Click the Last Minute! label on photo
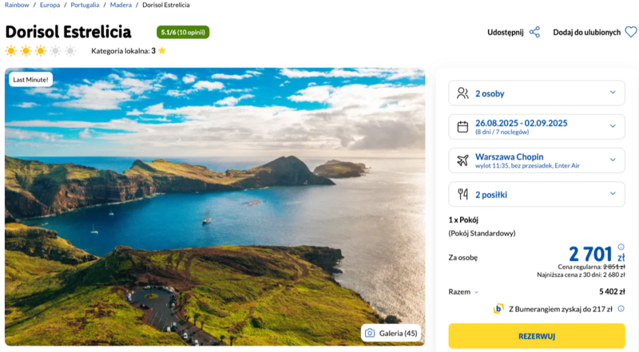639x352 pixels. coord(30,80)
